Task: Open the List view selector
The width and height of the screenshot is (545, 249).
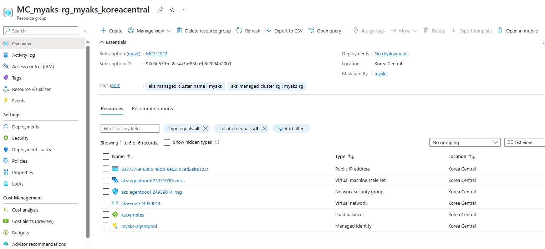Action: pyautogui.click(x=525, y=142)
